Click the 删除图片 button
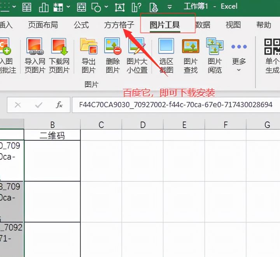Image resolution: width=280 pixels, height=257 pixels. (x=113, y=56)
